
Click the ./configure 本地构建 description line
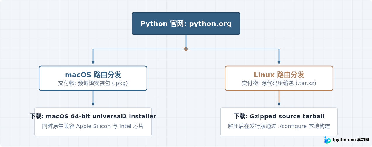click(279, 126)
